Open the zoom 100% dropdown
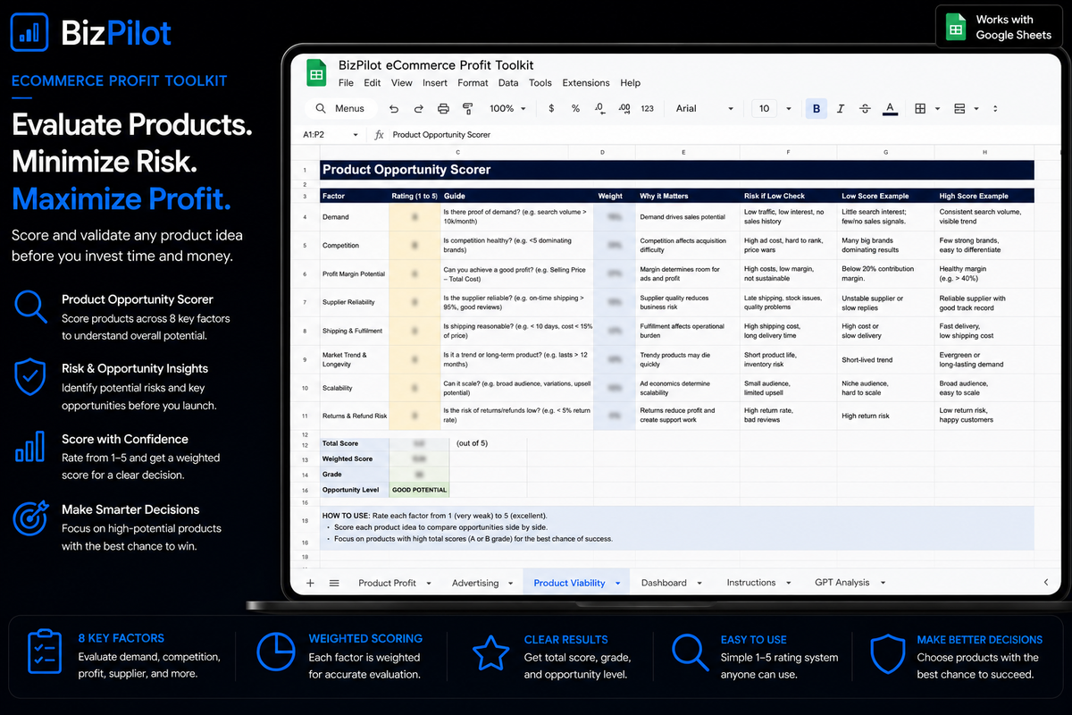 pos(507,109)
